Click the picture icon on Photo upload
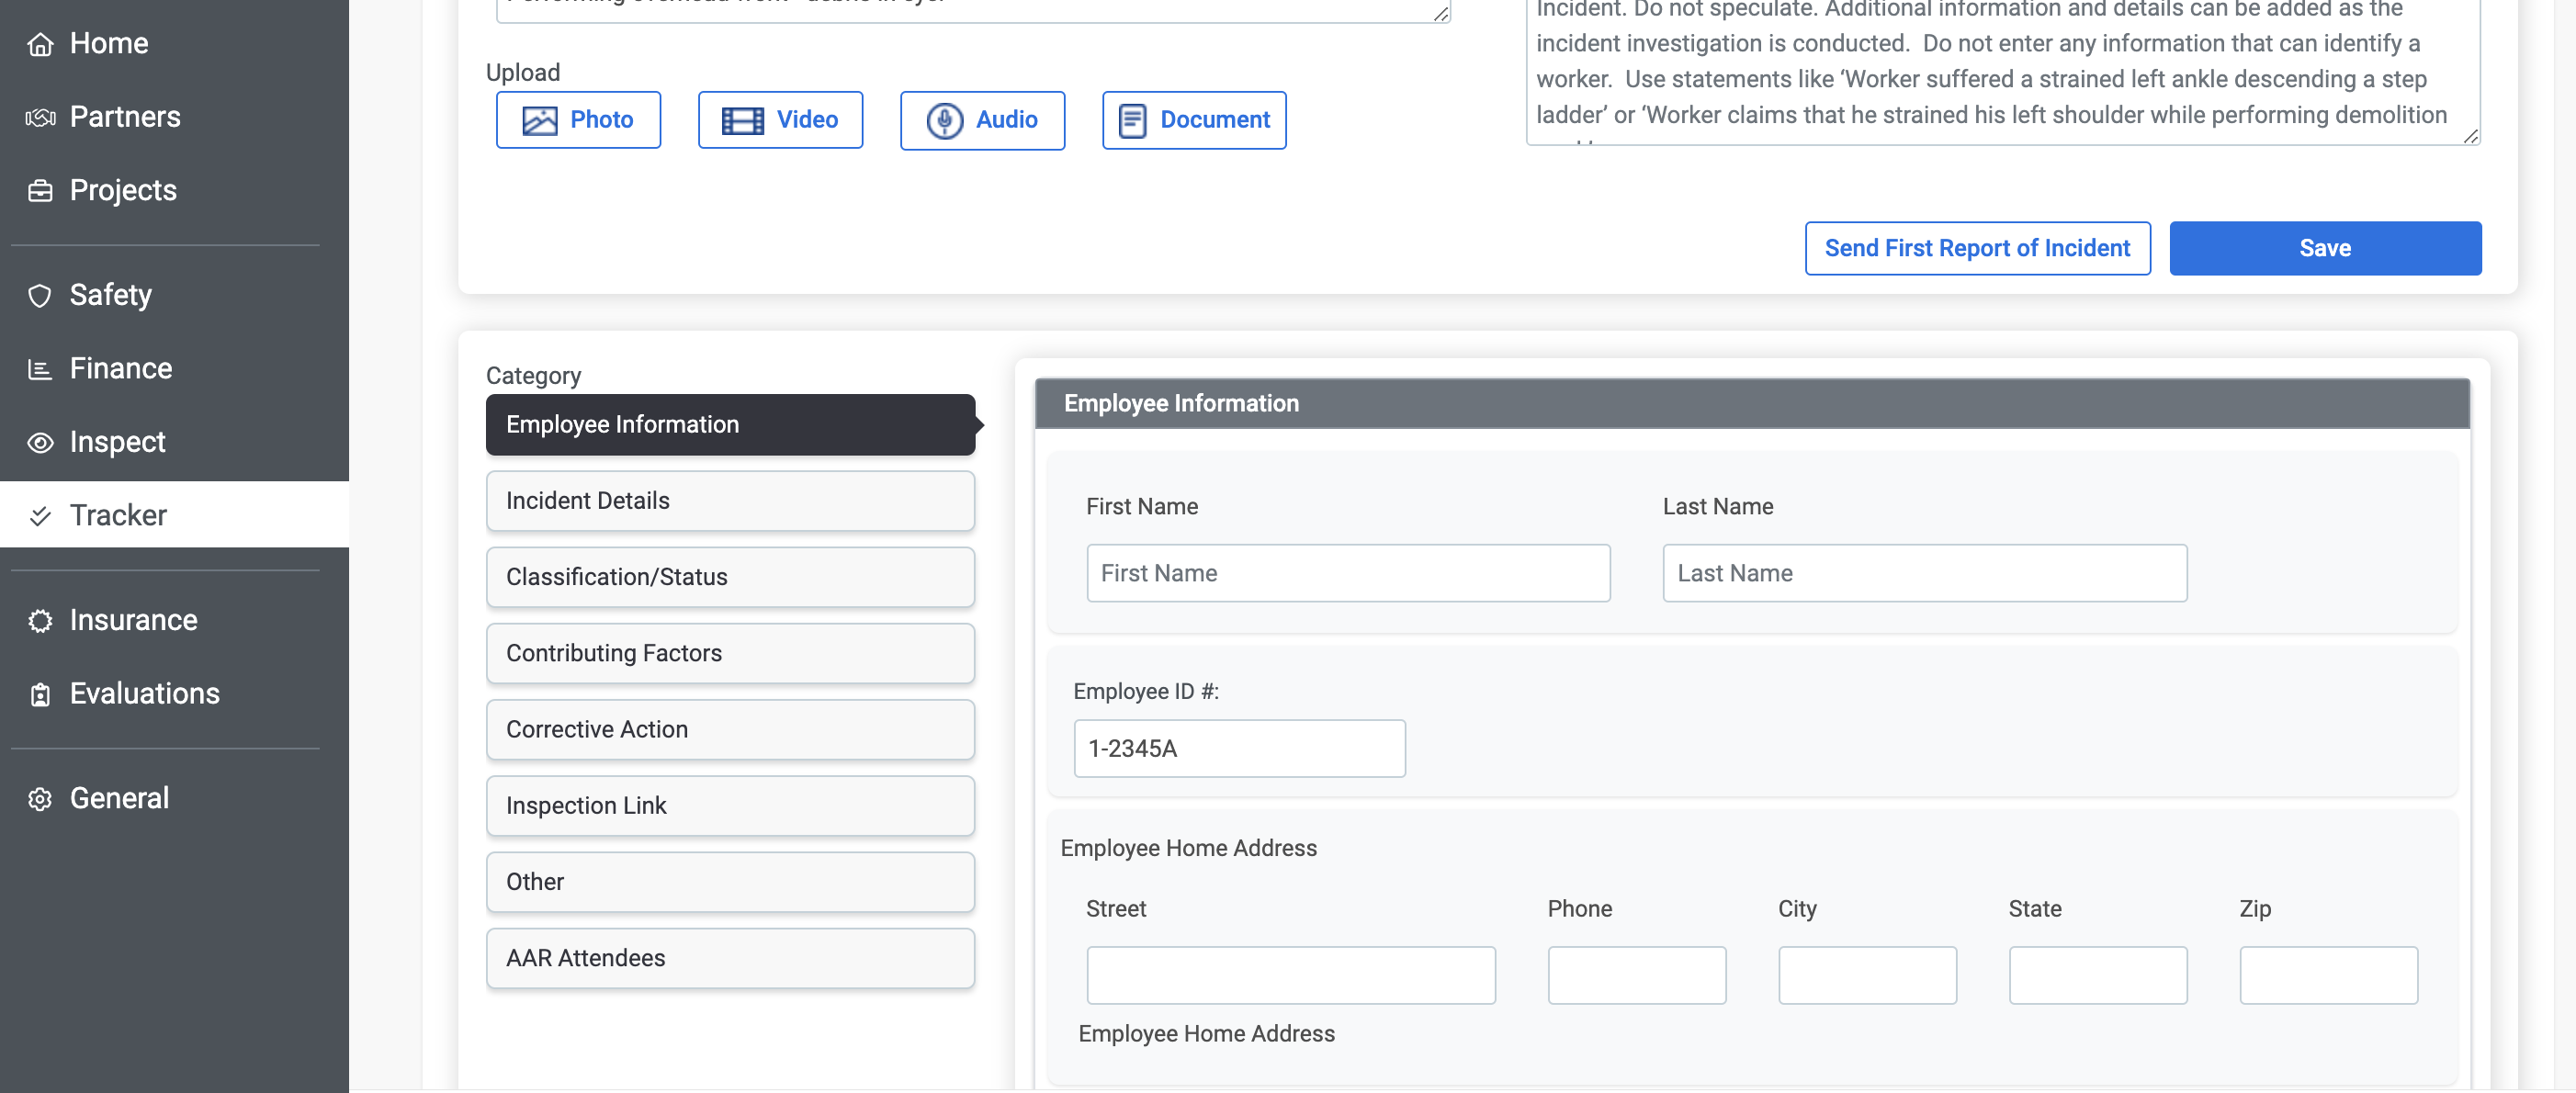This screenshot has height=1093, width=2576. (x=539, y=120)
